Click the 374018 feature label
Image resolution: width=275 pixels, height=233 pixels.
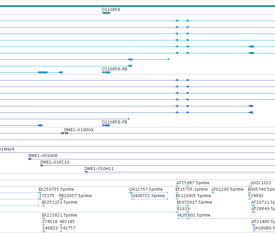click(x=50, y=222)
